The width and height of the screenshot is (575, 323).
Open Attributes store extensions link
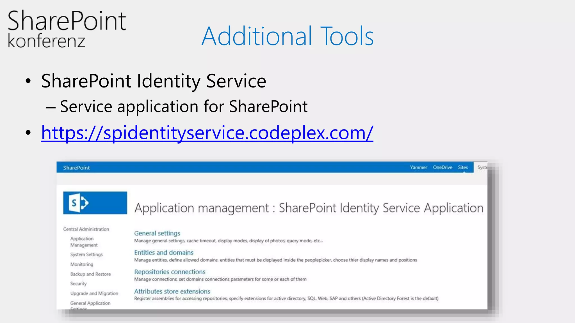pos(172,291)
